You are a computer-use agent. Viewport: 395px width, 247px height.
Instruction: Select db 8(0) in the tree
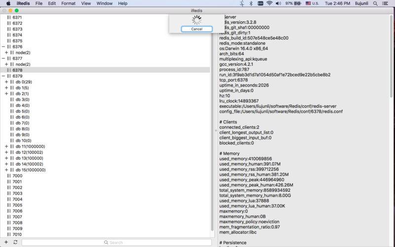(x=22, y=129)
